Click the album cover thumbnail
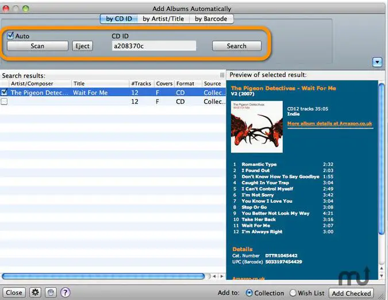Screen dimensions: 388x300 257,127
